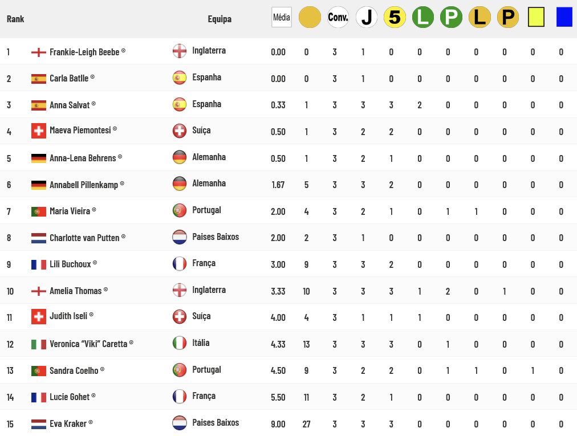Open Frankie-Leigh Beebe player link

[x=84, y=52]
